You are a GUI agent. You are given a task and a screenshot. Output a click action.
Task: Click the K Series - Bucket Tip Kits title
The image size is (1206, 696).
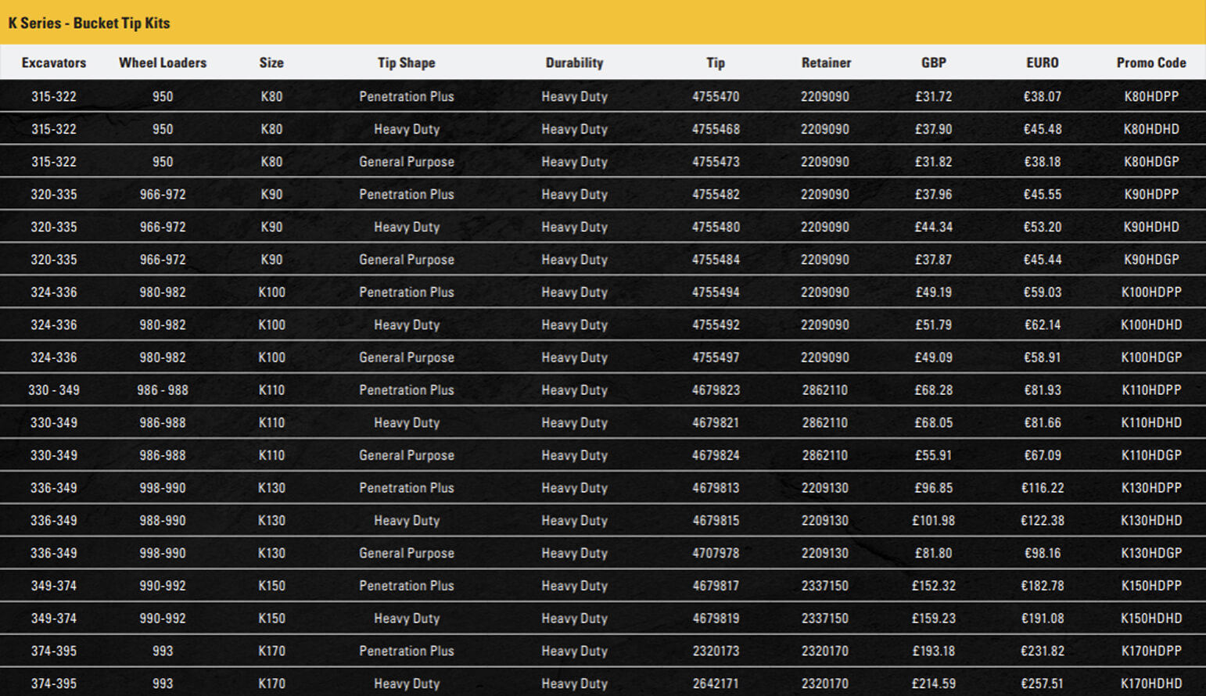[x=89, y=23]
